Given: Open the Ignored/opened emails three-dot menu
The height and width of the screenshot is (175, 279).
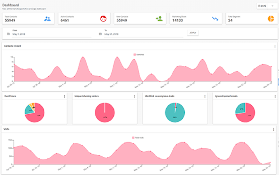Looking at the screenshot, I should (275, 96).
